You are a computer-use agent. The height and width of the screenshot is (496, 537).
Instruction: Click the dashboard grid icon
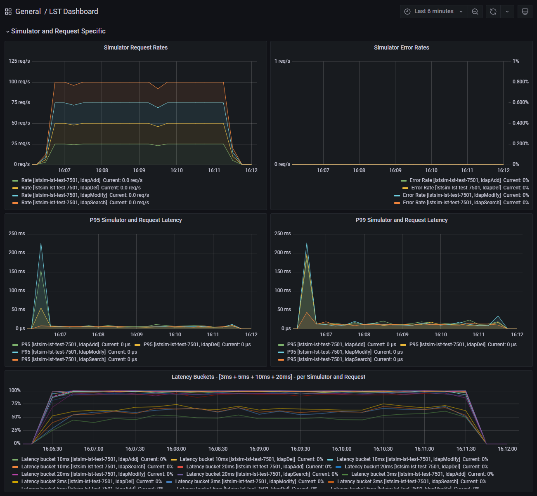(x=8, y=12)
